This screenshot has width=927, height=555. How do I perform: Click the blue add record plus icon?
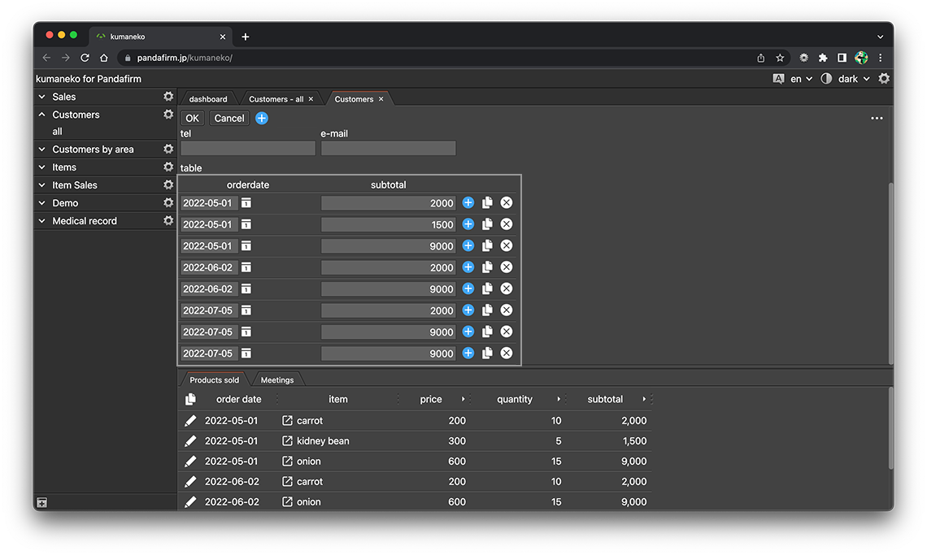coord(262,119)
